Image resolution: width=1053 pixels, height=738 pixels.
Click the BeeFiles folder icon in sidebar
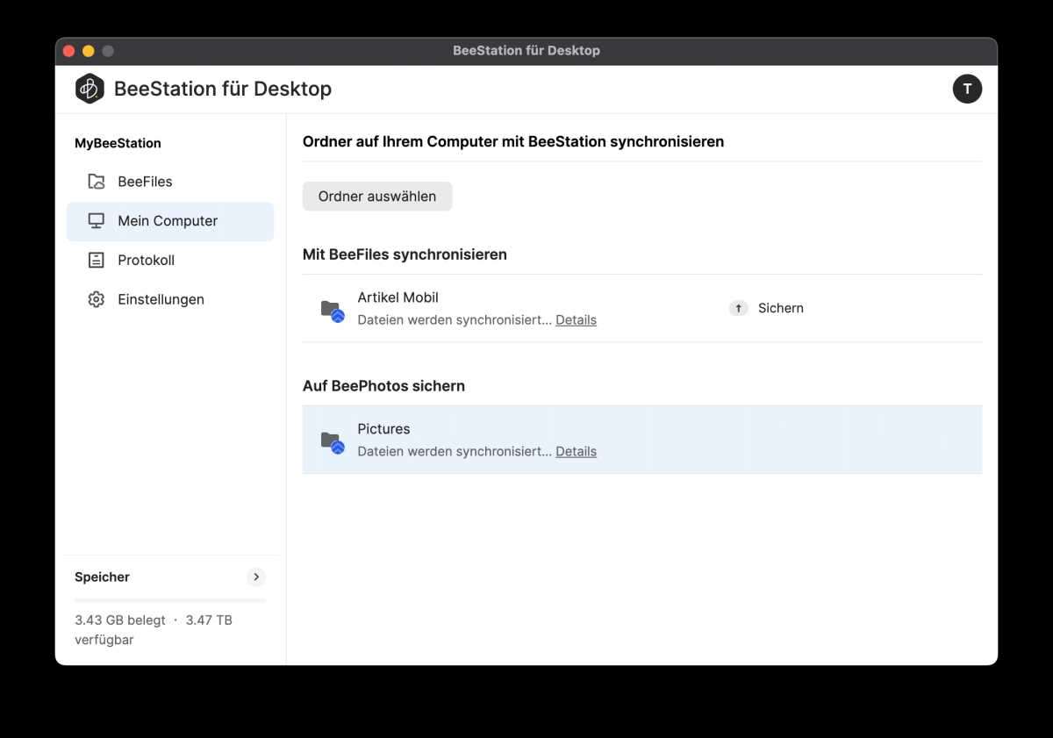[x=97, y=182]
